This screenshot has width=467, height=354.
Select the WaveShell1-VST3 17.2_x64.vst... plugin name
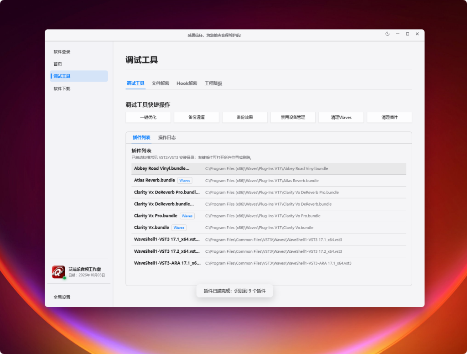(x=167, y=251)
